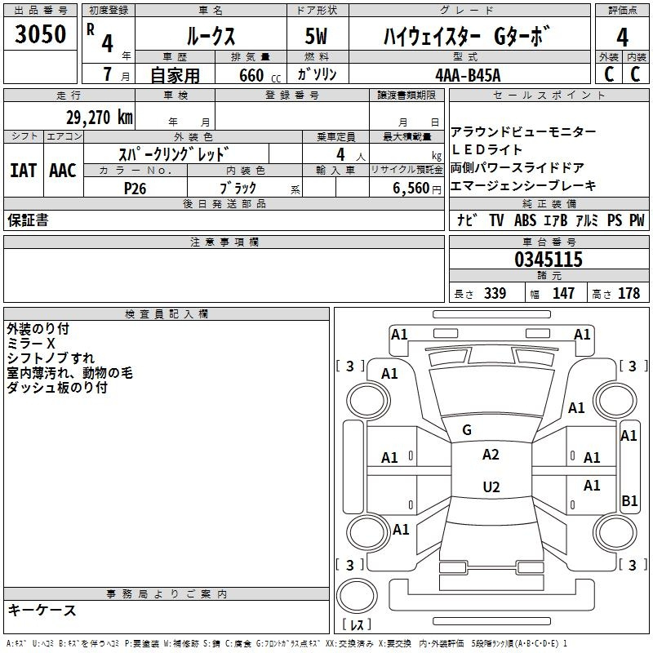Screen dimensions: 653x653
Task: Click overall evaluation score 4
Action: pos(622,38)
